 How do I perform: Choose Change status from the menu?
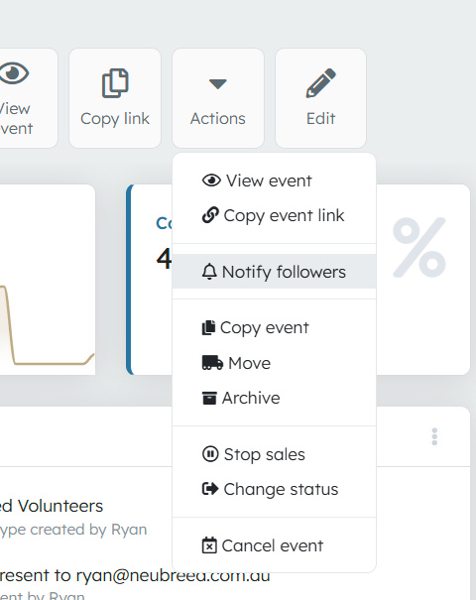coord(274,489)
